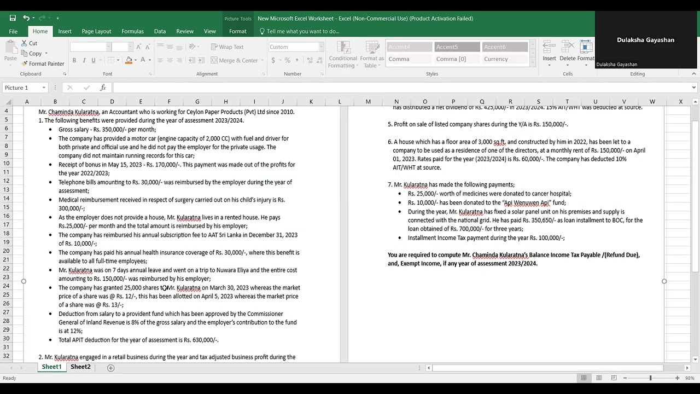
Task: Open the Fill Color dropdown arrow
Action: 136,60
